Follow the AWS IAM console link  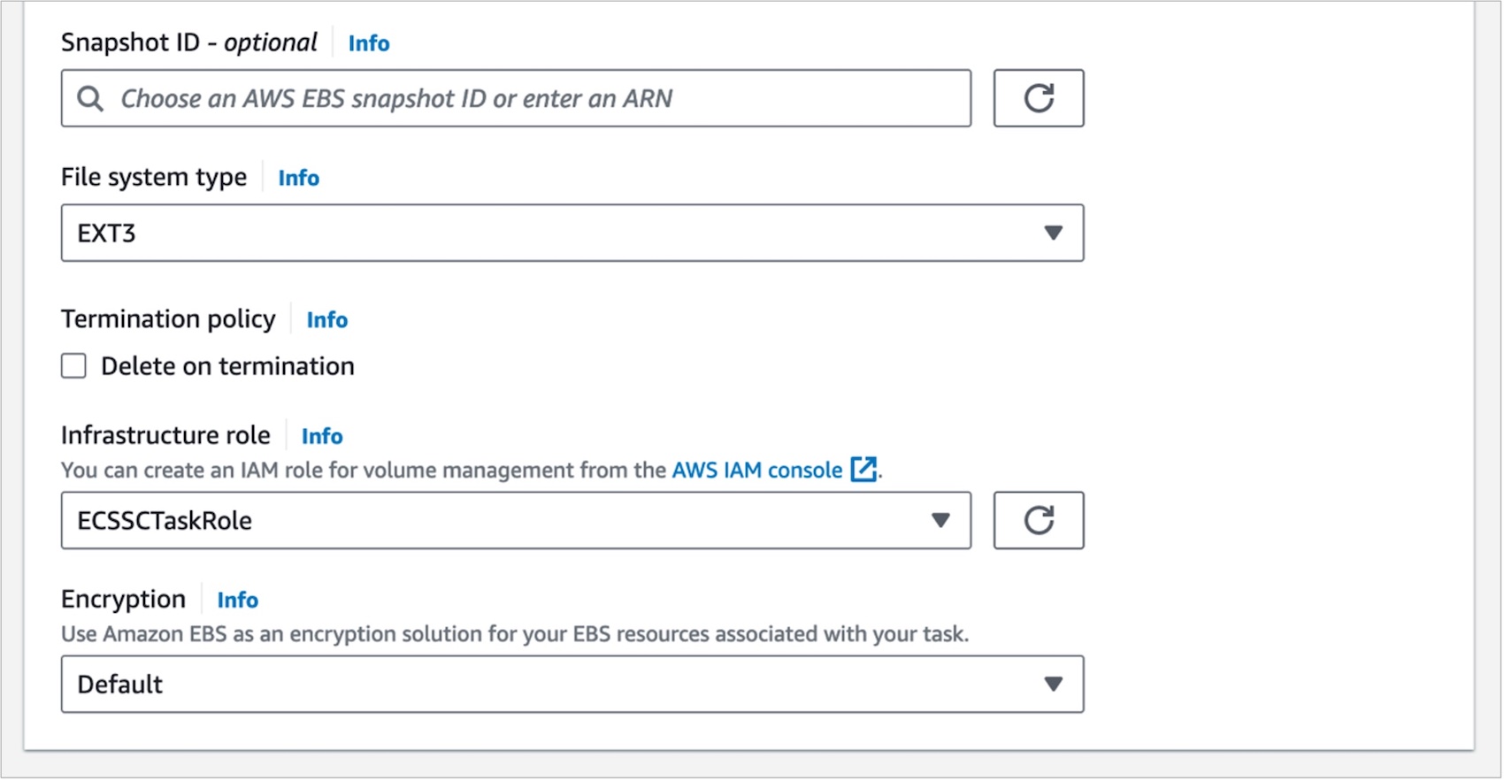coord(756,470)
